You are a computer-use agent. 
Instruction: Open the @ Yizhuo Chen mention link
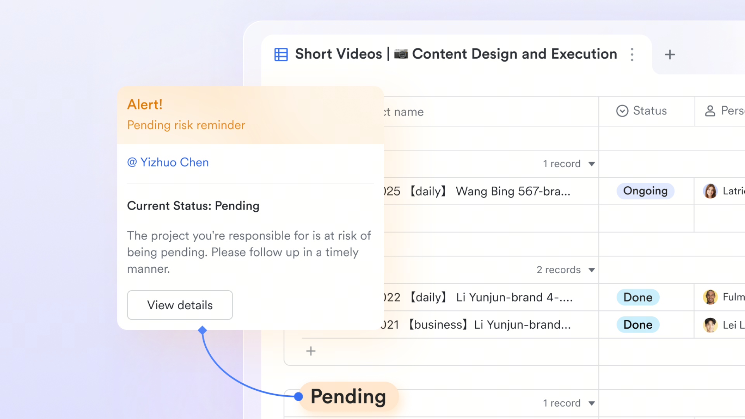click(168, 162)
